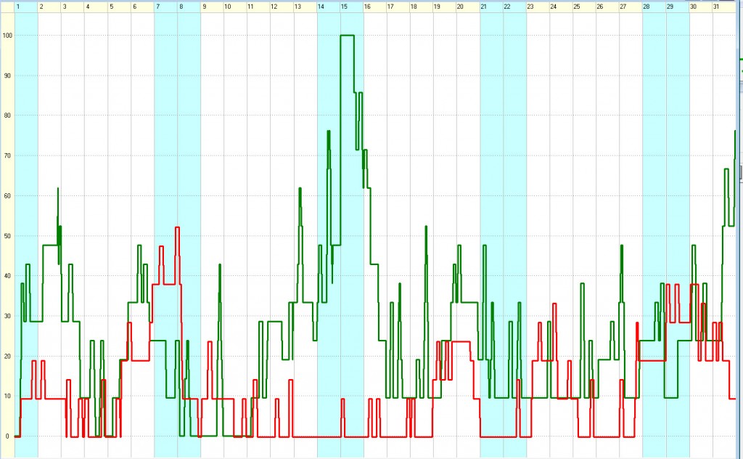Select day 28 in the date header
The image size is (743, 459).
[x=654, y=7]
